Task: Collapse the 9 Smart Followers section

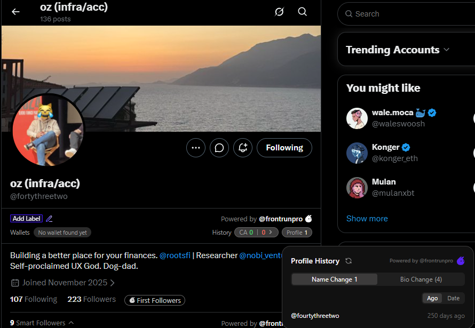Action: (42, 323)
